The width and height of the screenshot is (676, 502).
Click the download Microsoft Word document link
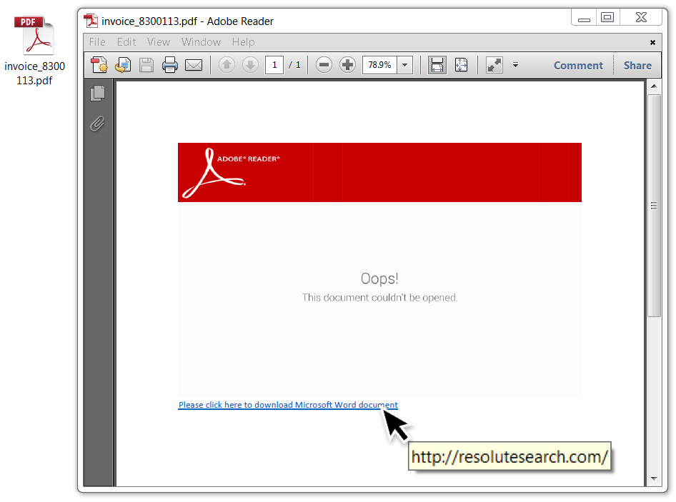(288, 405)
